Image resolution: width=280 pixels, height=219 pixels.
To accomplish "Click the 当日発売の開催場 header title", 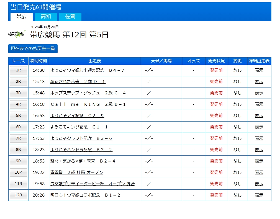I will coord(36,7).
